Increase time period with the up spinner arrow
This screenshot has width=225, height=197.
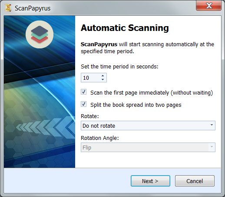pos(103,76)
